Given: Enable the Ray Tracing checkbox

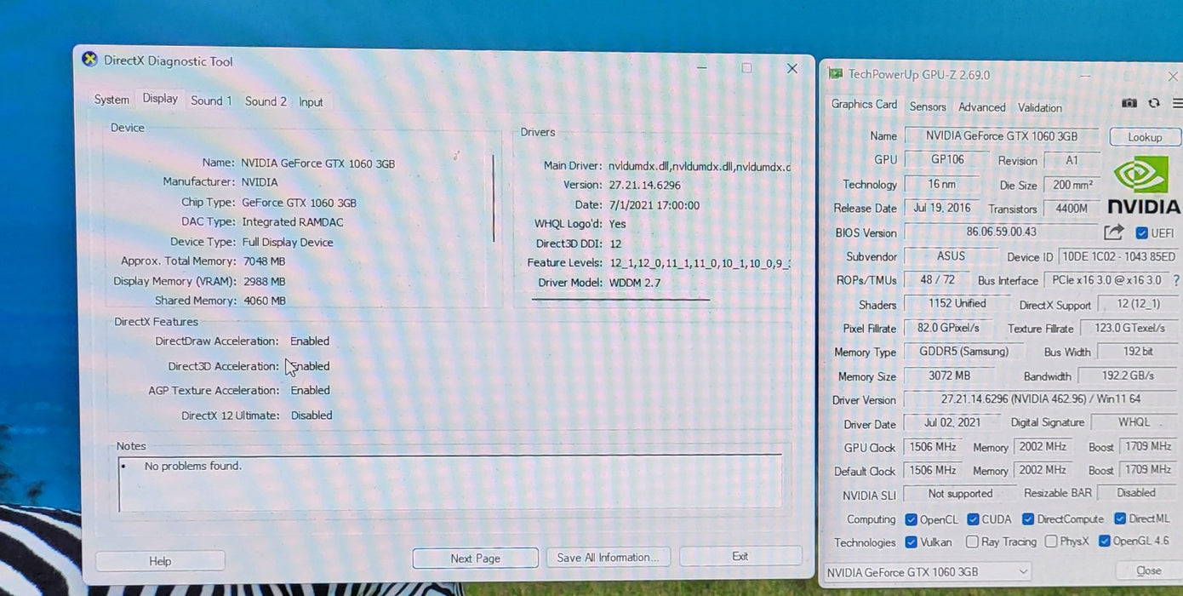Looking at the screenshot, I should click(972, 542).
